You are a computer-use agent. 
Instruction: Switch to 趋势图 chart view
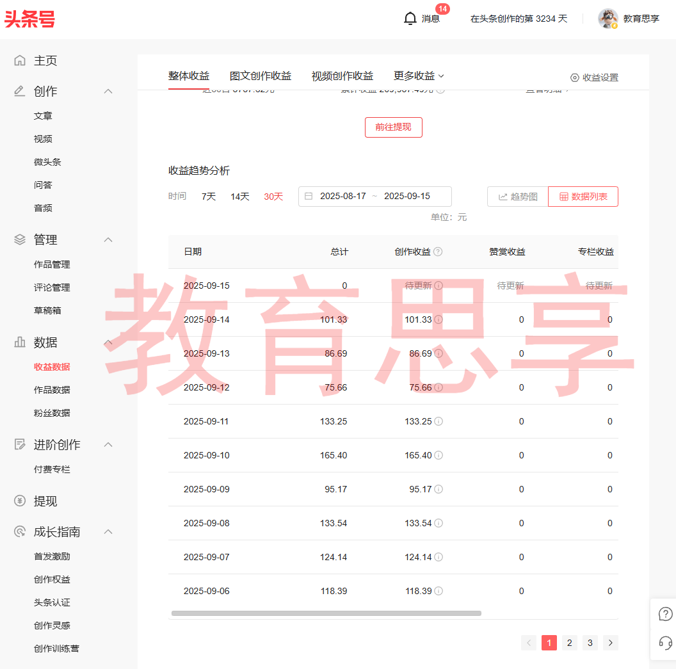click(x=518, y=197)
